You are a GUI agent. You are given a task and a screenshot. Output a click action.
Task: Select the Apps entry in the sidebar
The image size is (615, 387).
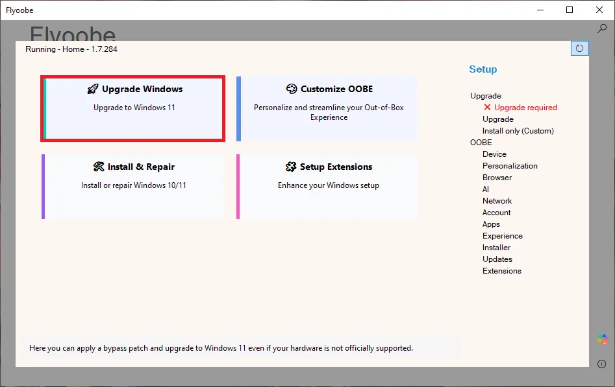491,224
